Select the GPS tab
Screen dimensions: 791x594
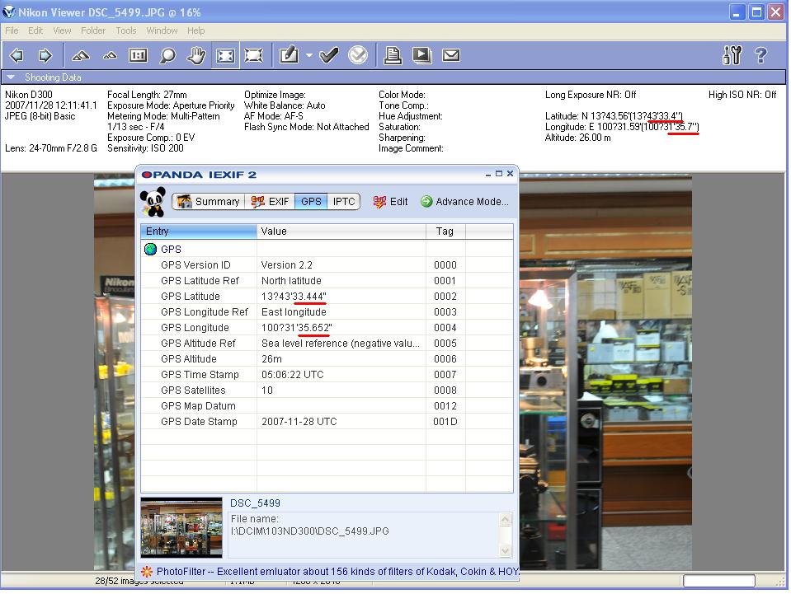tap(311, 202)
